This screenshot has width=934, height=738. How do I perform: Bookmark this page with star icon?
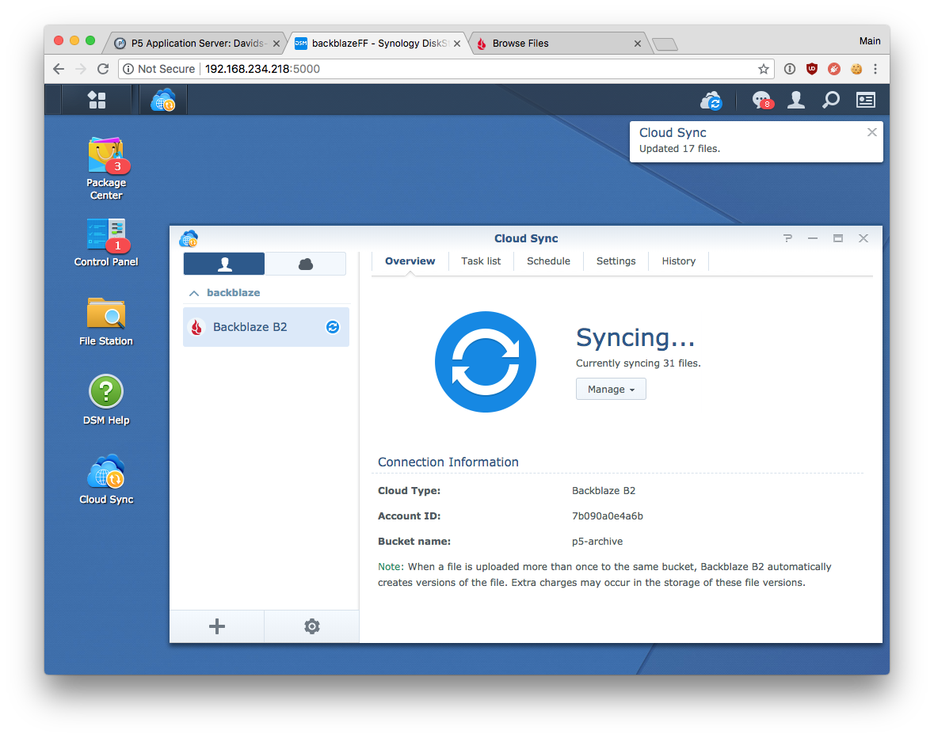(763, 69)
